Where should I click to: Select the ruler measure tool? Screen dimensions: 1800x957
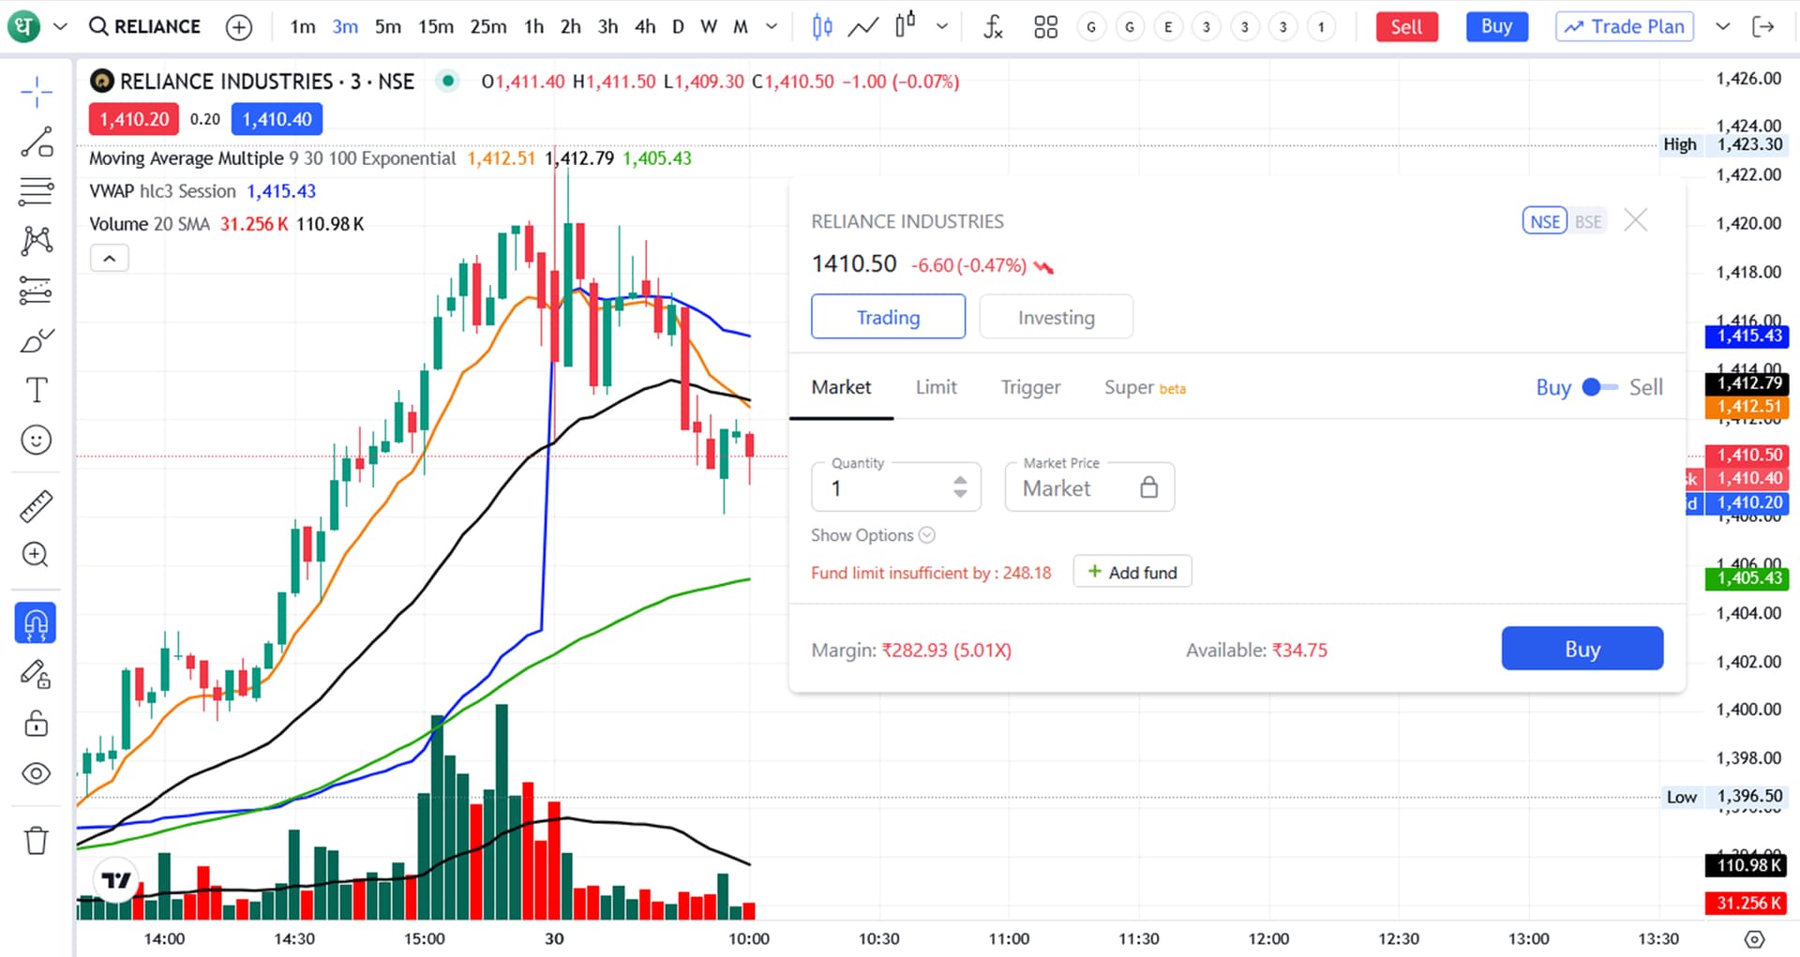point(37,506)
